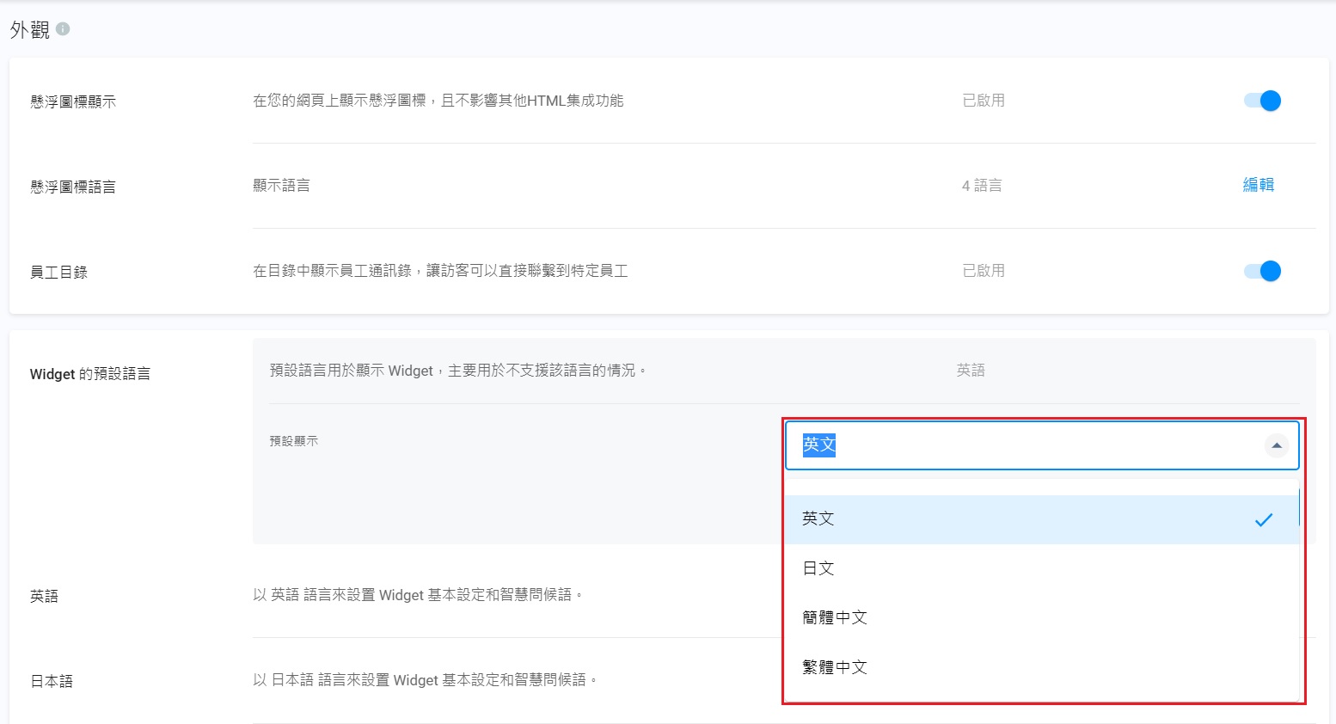1336x724 pixels.
Task: Pick 繁體中文 from the dropdown options
Action: [x=834, y=667]
